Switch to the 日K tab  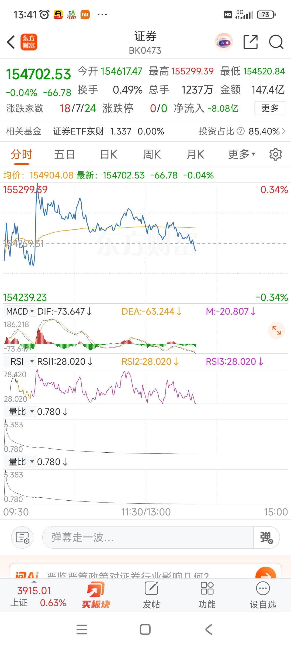(x=109, y=154)
